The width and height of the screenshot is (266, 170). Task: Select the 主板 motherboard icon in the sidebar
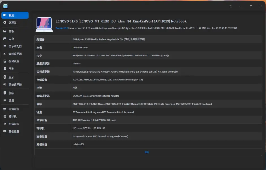[x=5, y=31]
